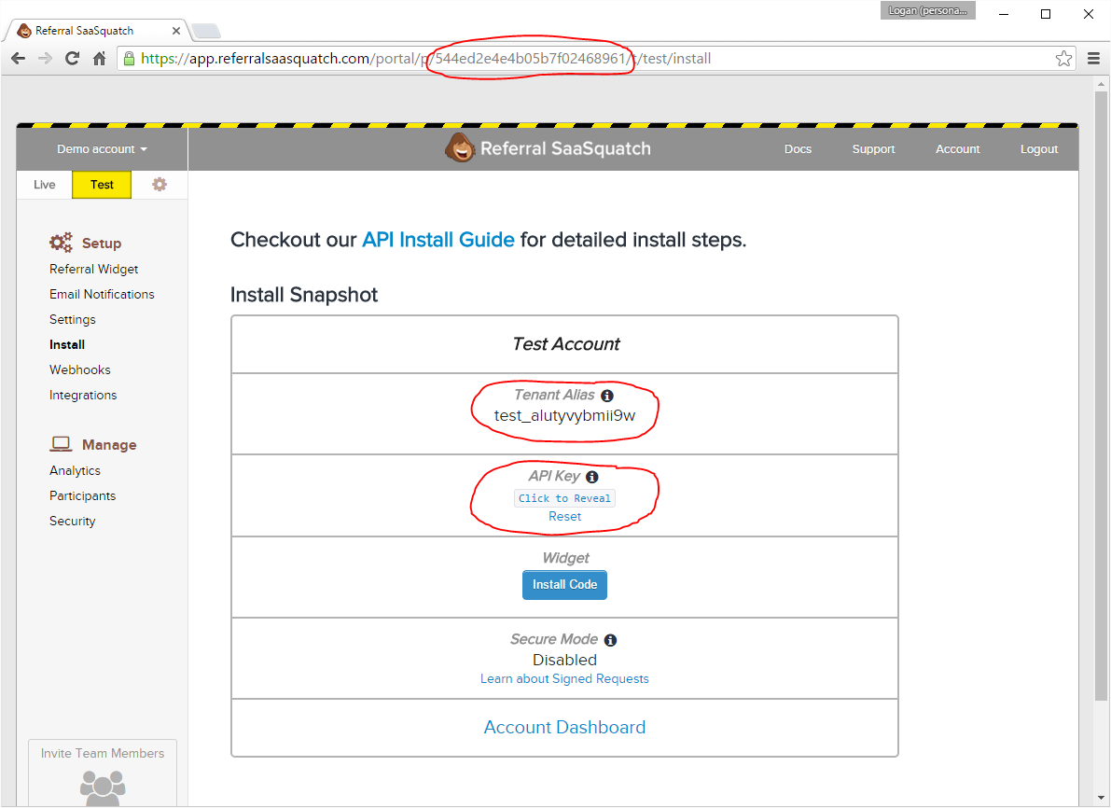Image resolution: width=1111 pixels, height=808 pixels.
Task: Click the green padlock security icon
Action: tap(129, 59)
